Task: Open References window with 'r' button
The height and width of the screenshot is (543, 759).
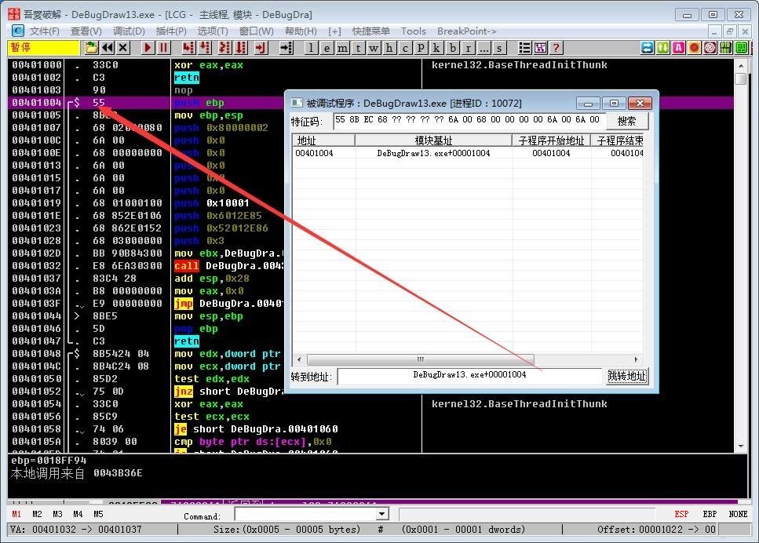Action: click(468, 48)
